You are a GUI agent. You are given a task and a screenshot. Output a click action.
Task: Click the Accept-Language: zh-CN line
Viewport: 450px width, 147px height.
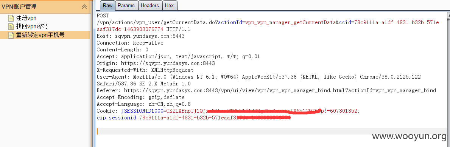click(x=144, y=104)
